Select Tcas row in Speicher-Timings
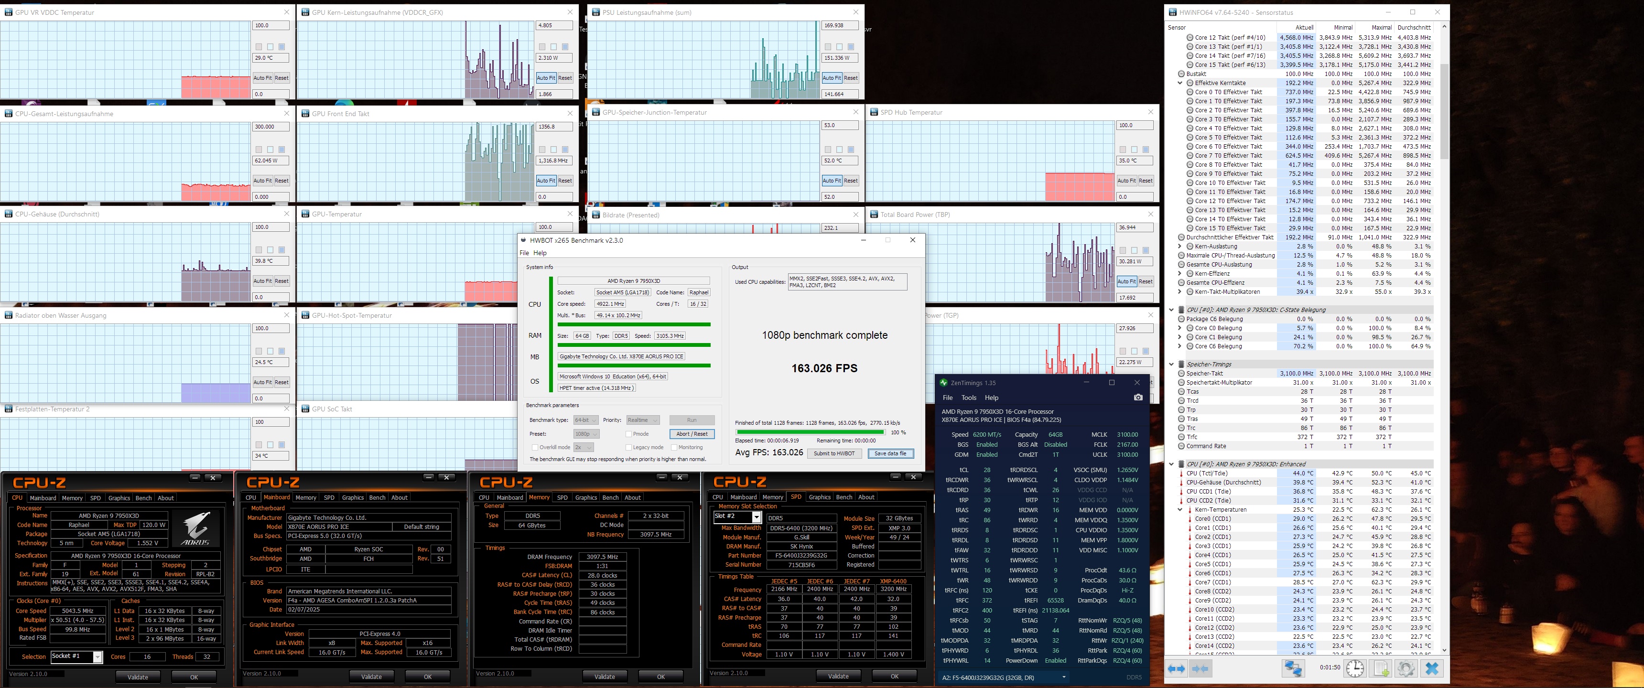This screenshot has height=688, width=1644. coord(1299,392)
